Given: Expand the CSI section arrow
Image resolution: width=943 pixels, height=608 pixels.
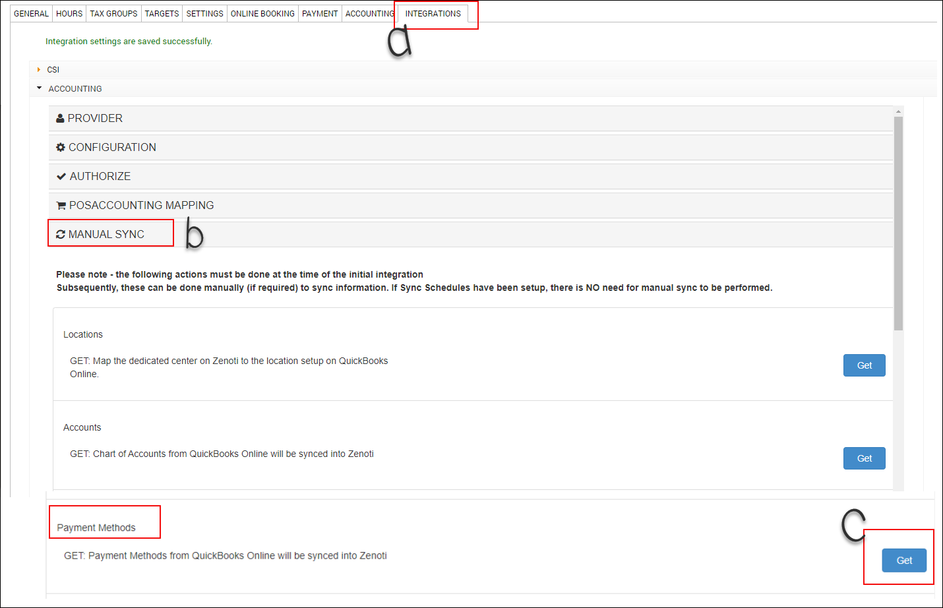Looking at the screenshot, I should pos(39,69).
